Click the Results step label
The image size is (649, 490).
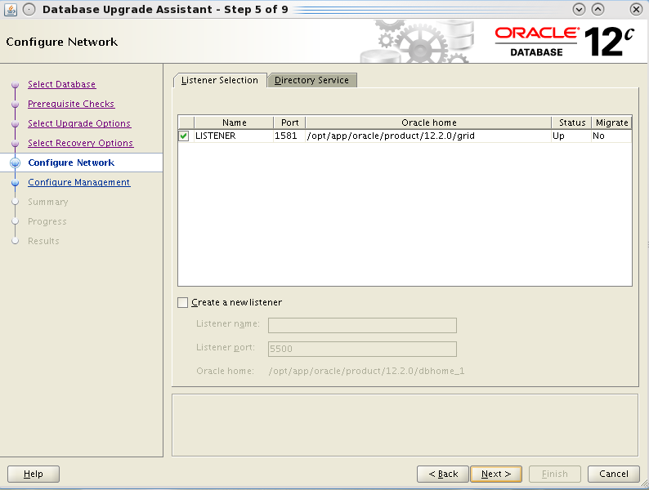[43, 241]
